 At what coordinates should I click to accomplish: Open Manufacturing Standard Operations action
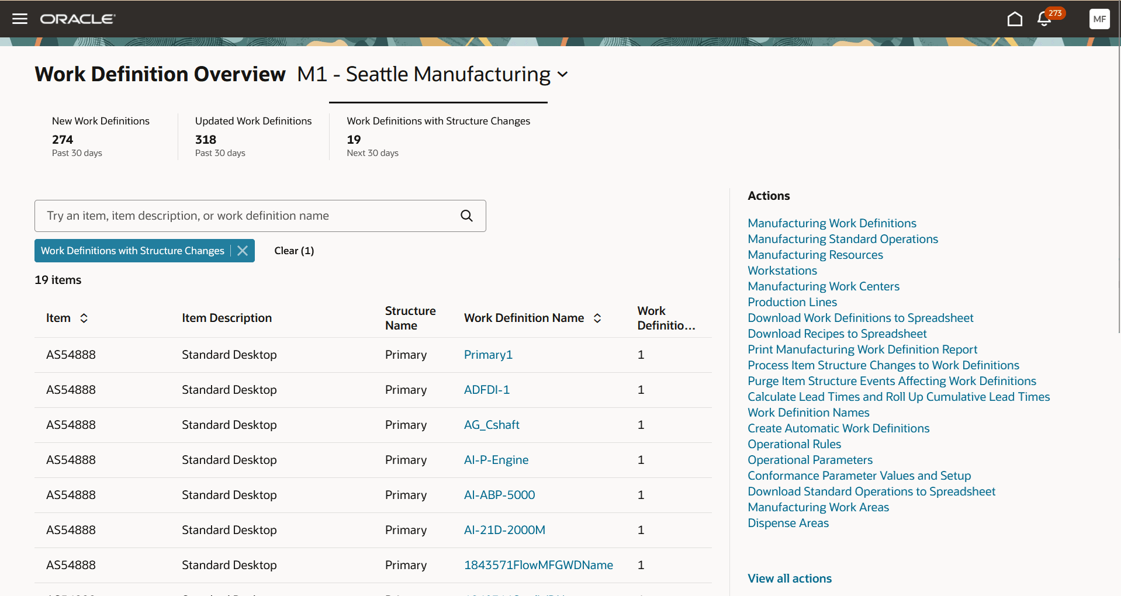pos(843,239)
